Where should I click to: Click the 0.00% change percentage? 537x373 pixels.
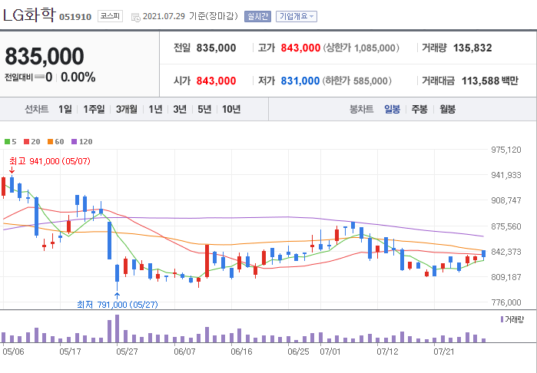click(x=78, y=78)
